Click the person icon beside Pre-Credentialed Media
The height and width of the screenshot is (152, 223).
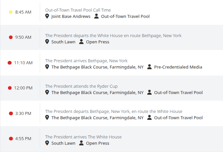(x=149, y=67)
